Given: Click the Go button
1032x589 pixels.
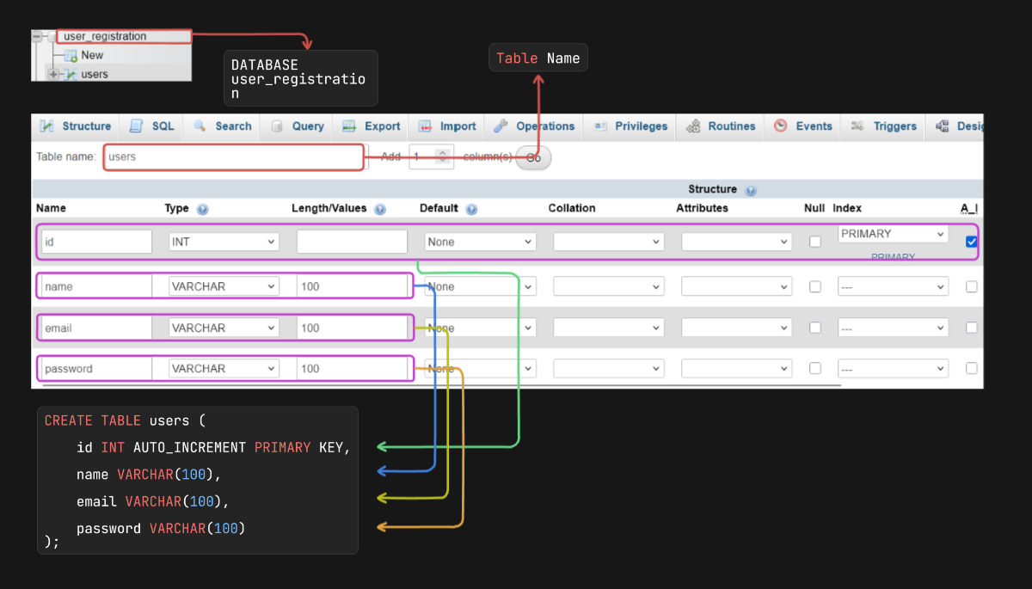Looking at the screenshot, I should 533,157.
